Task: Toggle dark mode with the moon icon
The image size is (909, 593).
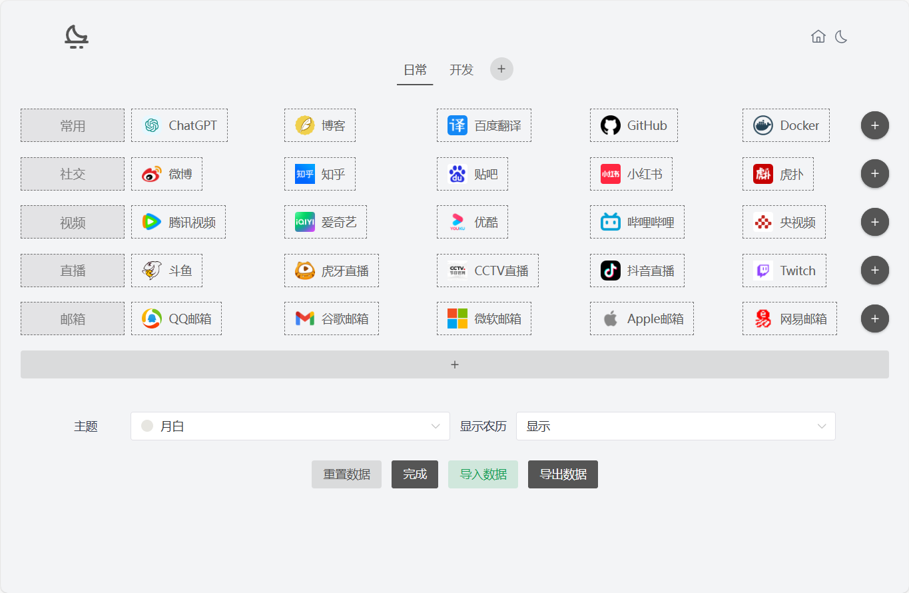Action: pyautogui.click(x=841, y=37)
